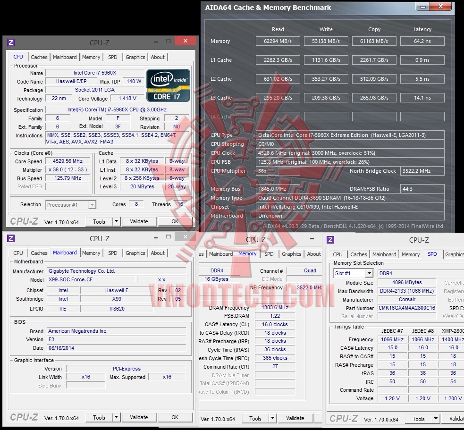Viewport: 464px width, 430px height.
Task: Maximize the top CPU-Z window
Action: coord(169,41)
